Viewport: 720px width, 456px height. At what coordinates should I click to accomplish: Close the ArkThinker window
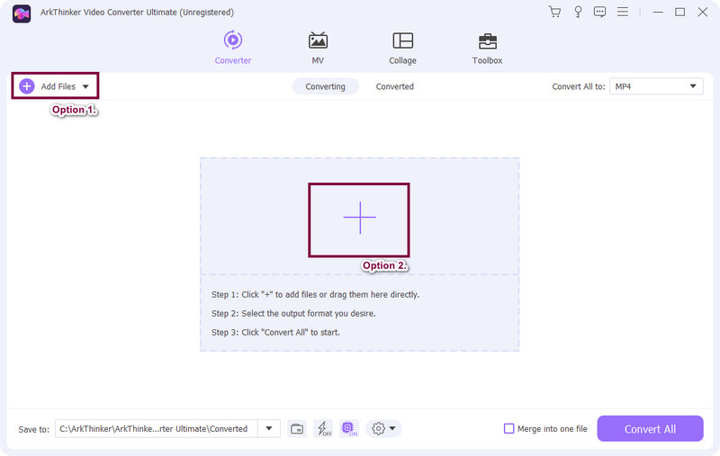703,12
